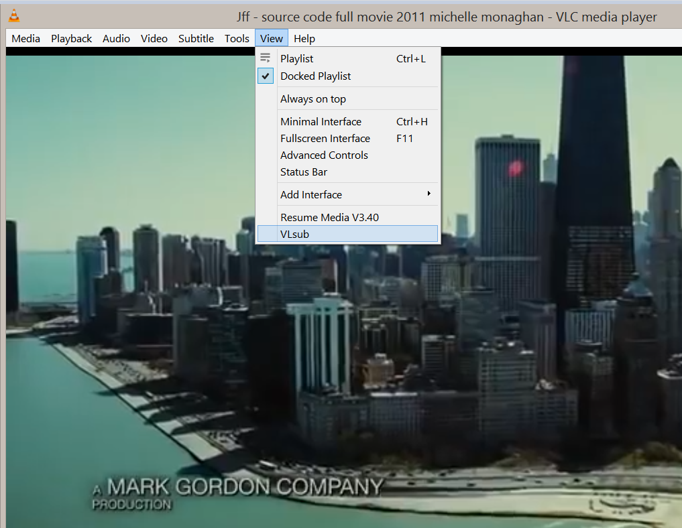The image size is (682, 528).
Task: Uncheck the Docked Playlist option
Action: coord(347,76)
